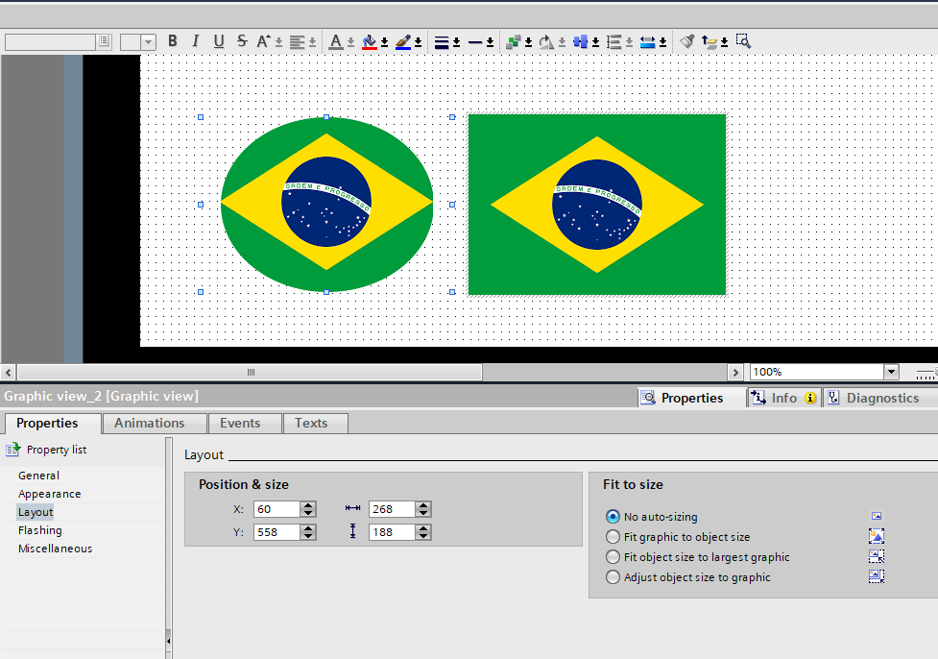938x659 pixels.
Task: Switch to the Animations tab
Action: (149, 423)
